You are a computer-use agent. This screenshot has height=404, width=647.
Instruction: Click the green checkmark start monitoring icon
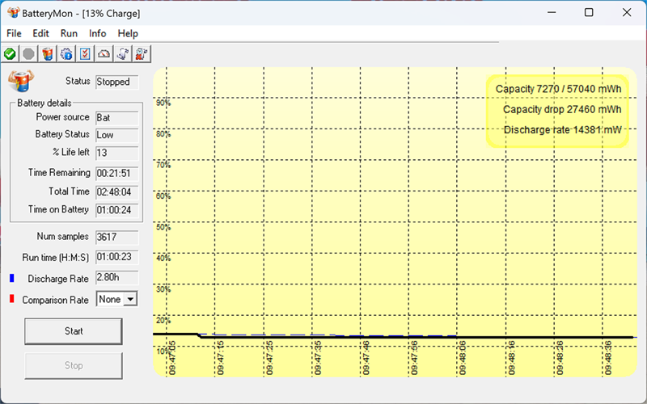pos(10,54)
